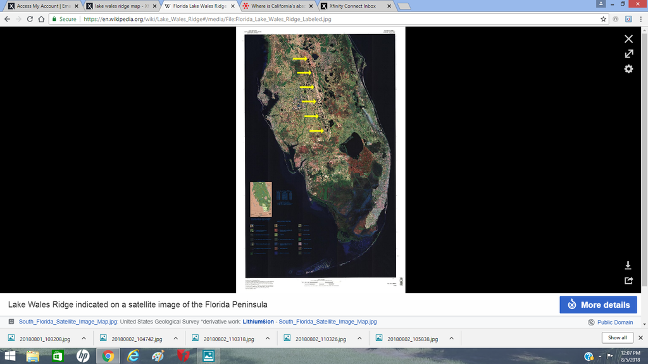Viewport: 648px width, 364px height.
Task: Click the browser address bar URL
Action: pos(209,19)
